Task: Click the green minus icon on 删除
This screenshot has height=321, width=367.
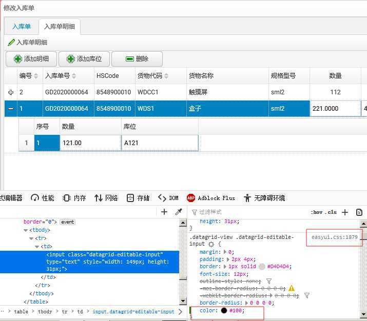Action: tap(130, 59)
